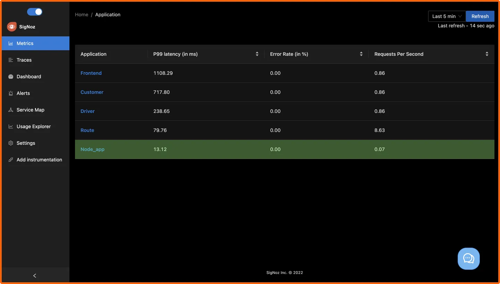Click Node_app's requests value 0.07
This screenshot has height=284, width=500.
[380, 149]
